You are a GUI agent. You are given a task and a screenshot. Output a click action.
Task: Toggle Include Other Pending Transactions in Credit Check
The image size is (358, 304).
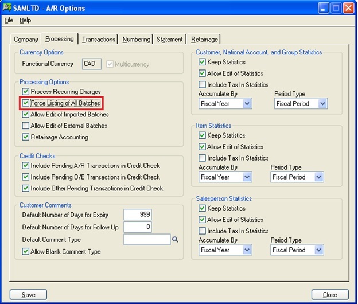click(x=26, y=188)
